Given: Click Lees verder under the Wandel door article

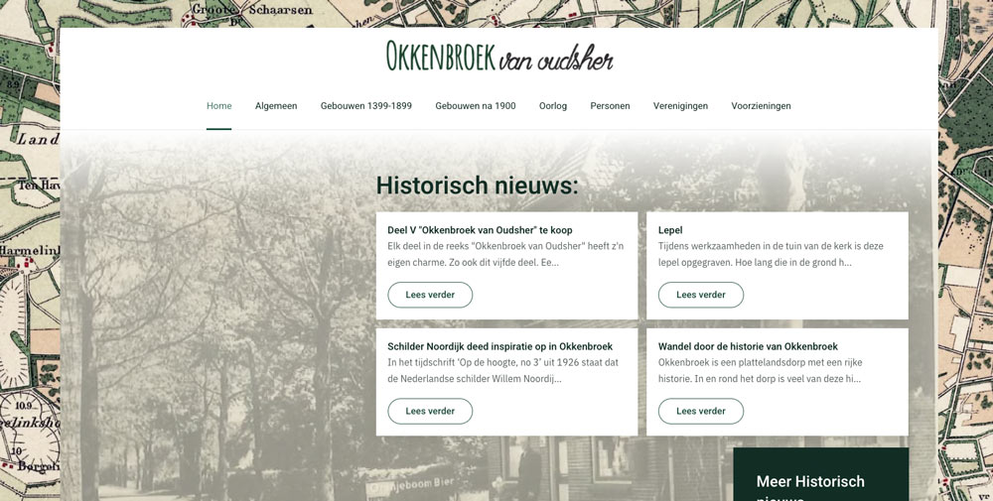Looking at the screenshot, I should click(x=700, y=411).
